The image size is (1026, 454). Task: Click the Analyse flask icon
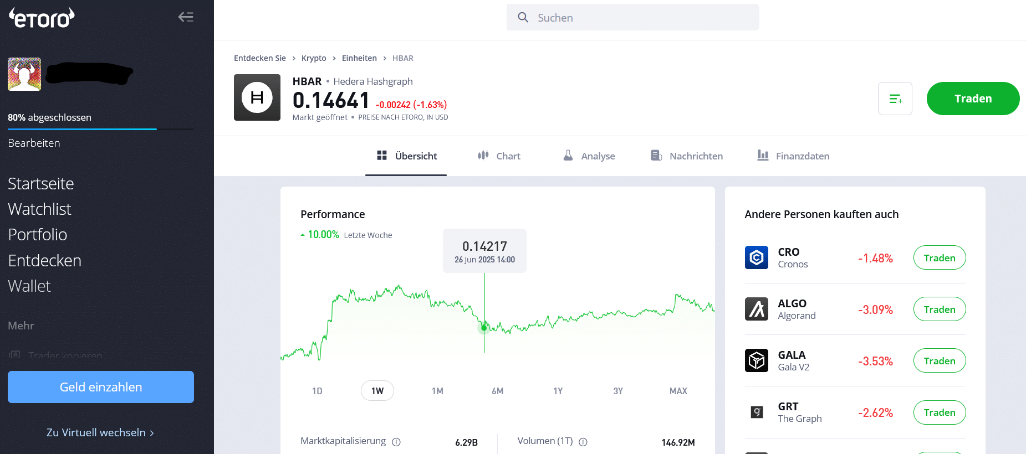(x=568, y=156)
